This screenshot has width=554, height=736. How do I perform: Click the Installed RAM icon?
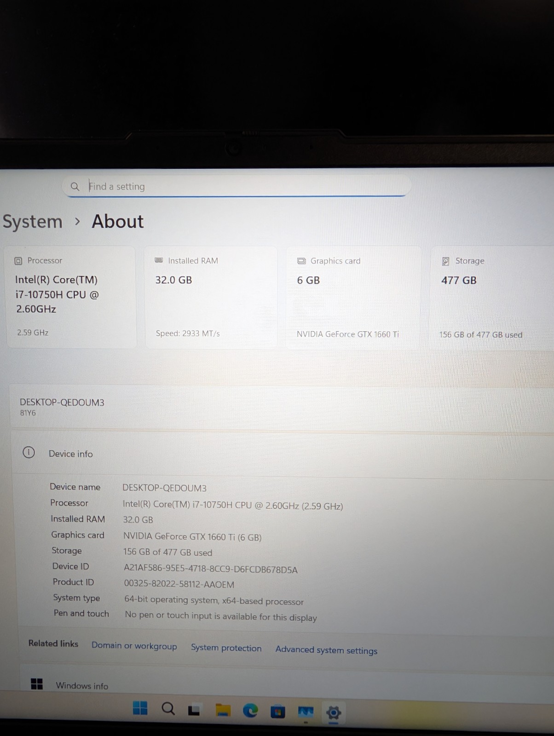click(x=159, y=260)
